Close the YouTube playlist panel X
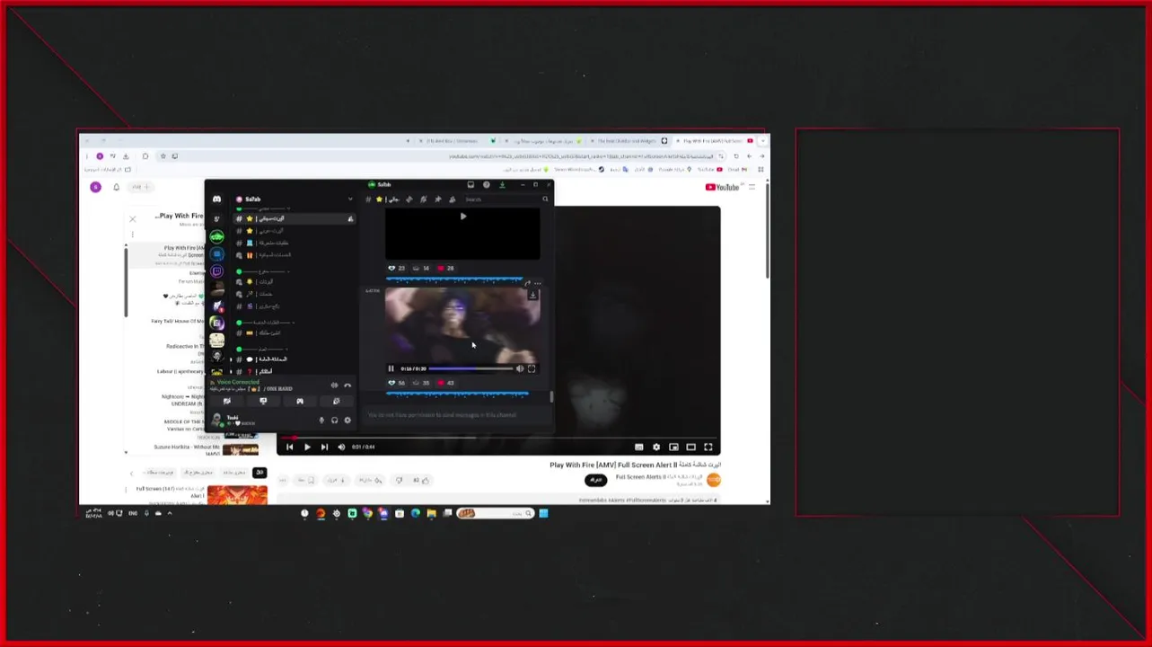Screen dimensions: 1152x647 click(x=133, y=219)
